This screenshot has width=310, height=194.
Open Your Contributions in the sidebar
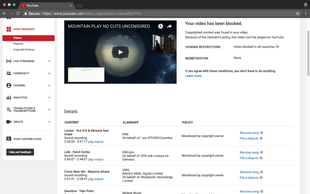tap(27, 139)
